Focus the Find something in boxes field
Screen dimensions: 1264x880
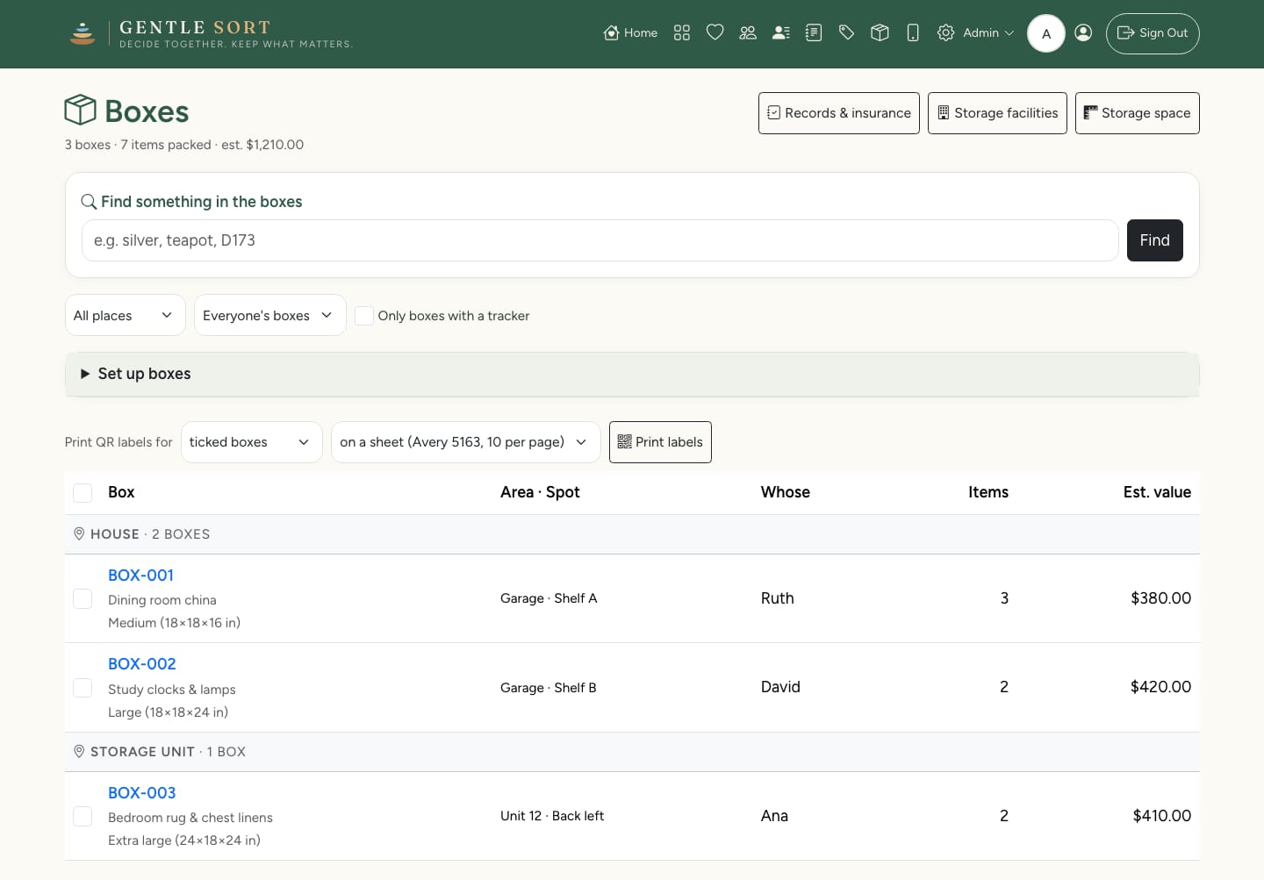pyautogui.click(x=600, y=240)
